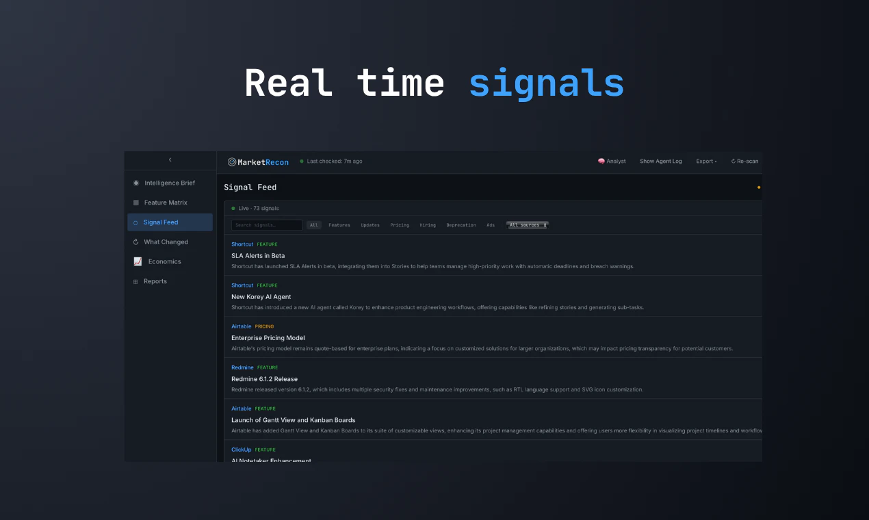The height and width of the screenshot is (520, 869).
Task: Click the PRICING tag on Airtable signal
Action: (264, 326)
